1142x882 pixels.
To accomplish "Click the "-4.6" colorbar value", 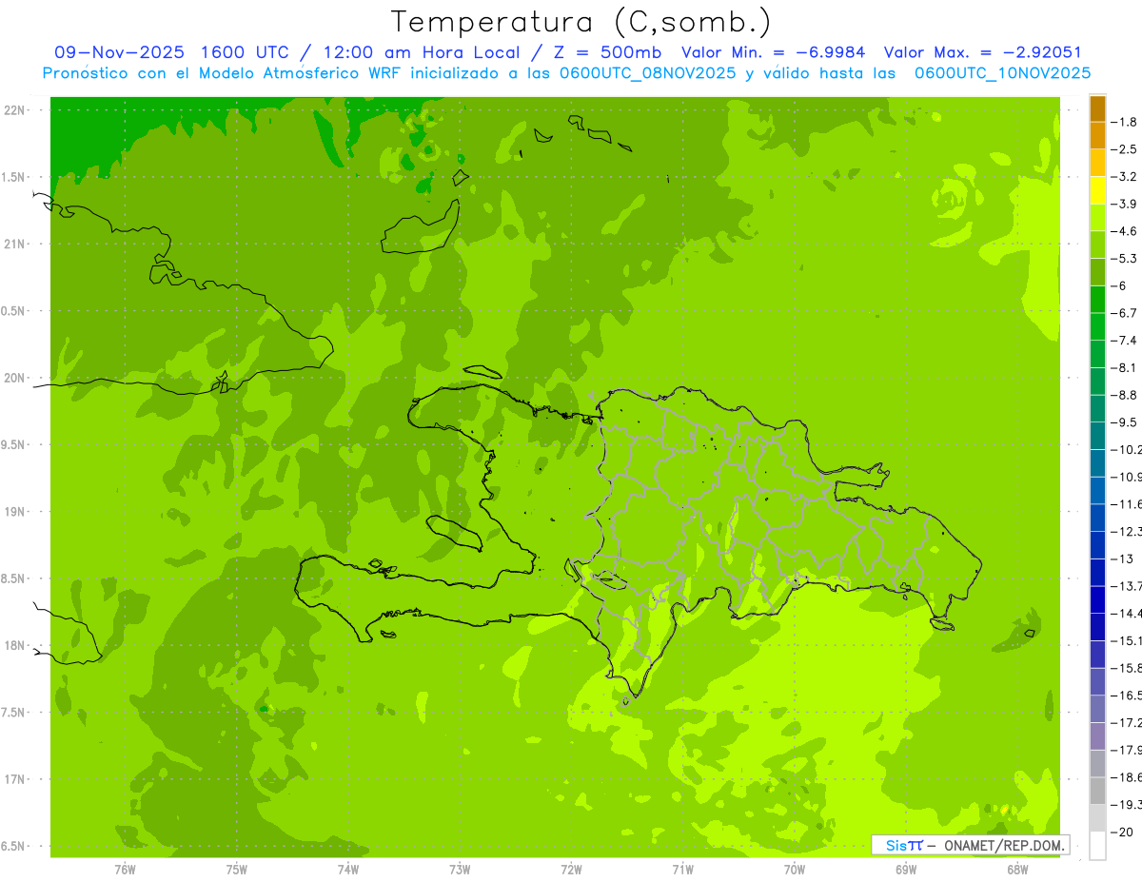I will [1126, 231].
